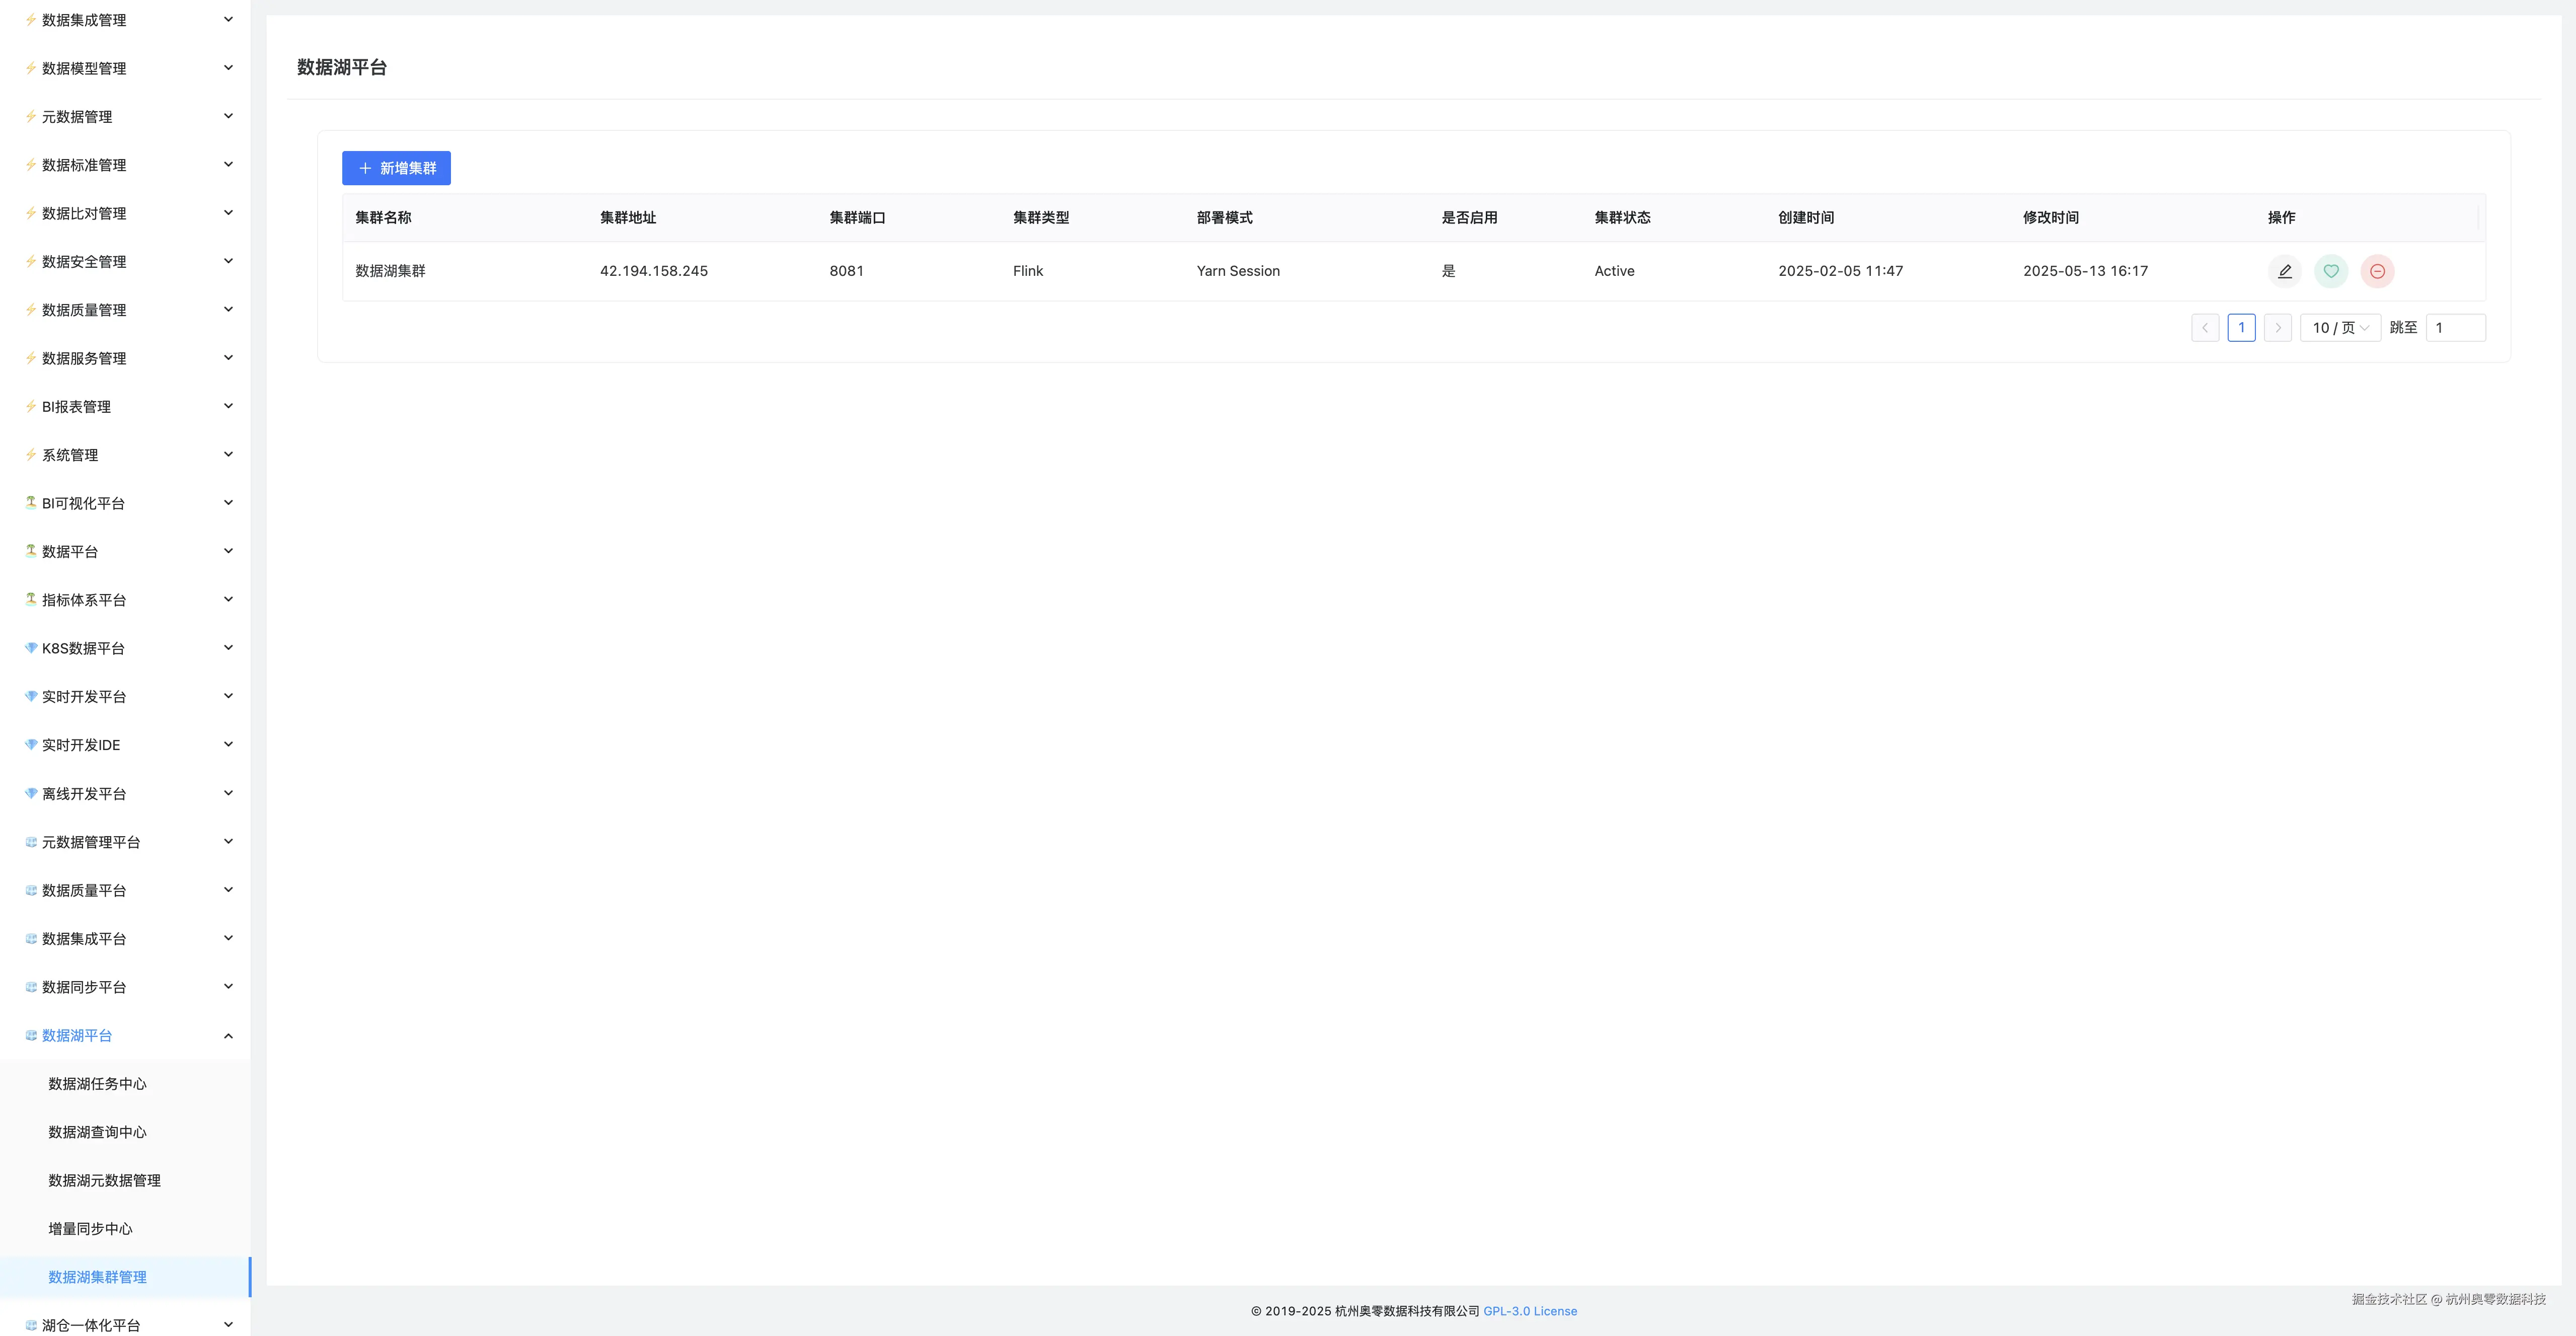Go to the previous page arrow
This screenshot has width=2576, height=1336.
[x=2205, y=328]
